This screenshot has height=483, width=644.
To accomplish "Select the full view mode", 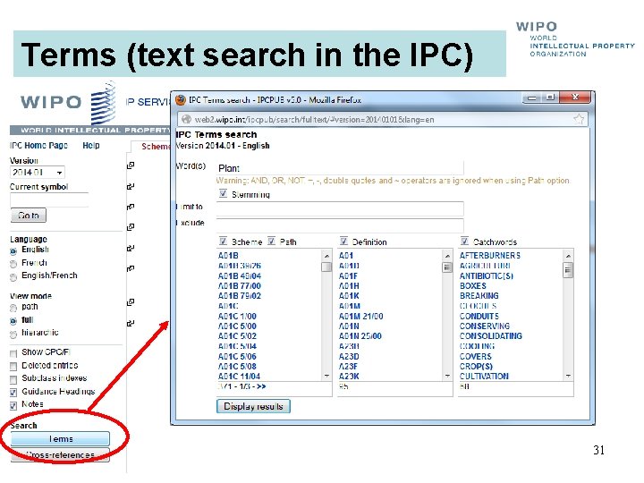I will tap(13, 321).
